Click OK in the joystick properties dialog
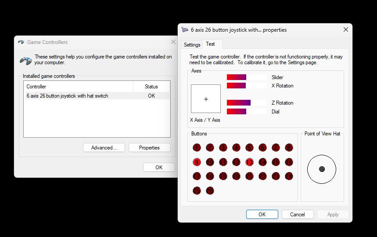Image resolution: width=377 pixels, height=237 pixels. click(262, 215)
